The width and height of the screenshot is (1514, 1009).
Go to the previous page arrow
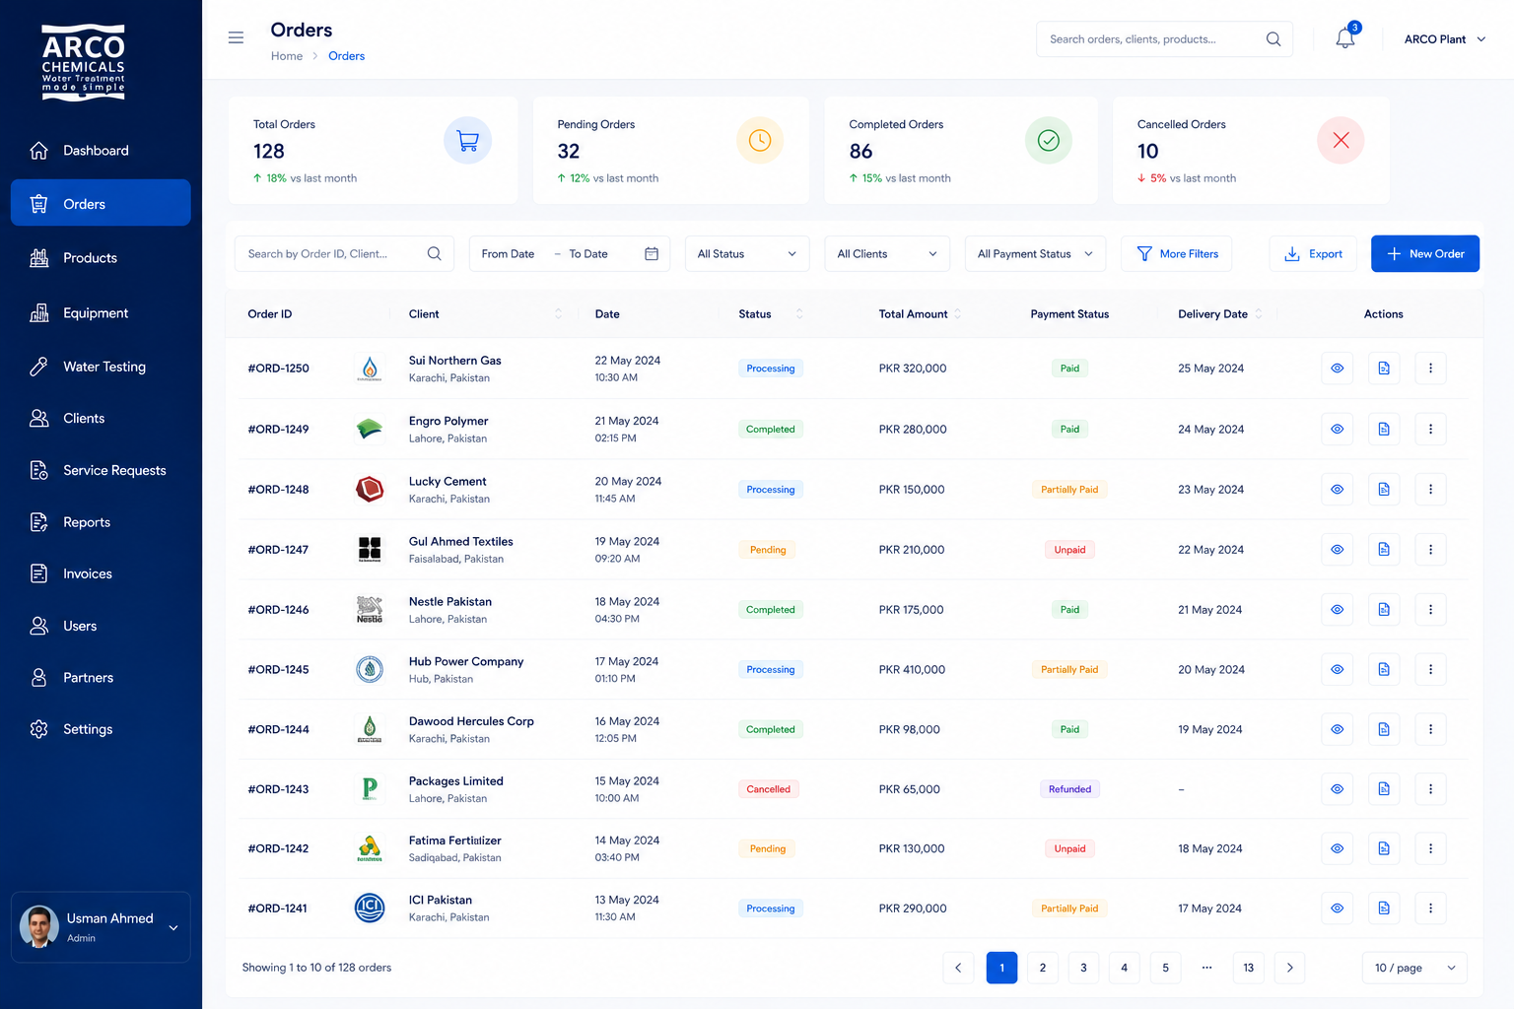click(958, 968)
